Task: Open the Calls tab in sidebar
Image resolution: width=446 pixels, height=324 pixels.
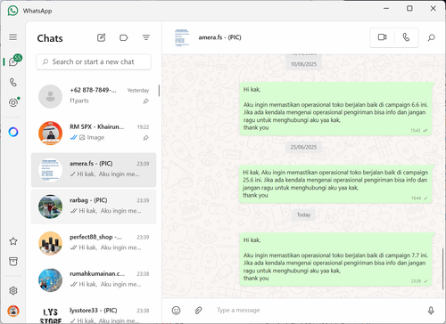Action: tap(13, 82)
